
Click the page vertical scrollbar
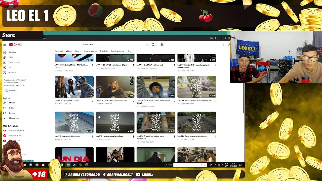pos(243,98)
